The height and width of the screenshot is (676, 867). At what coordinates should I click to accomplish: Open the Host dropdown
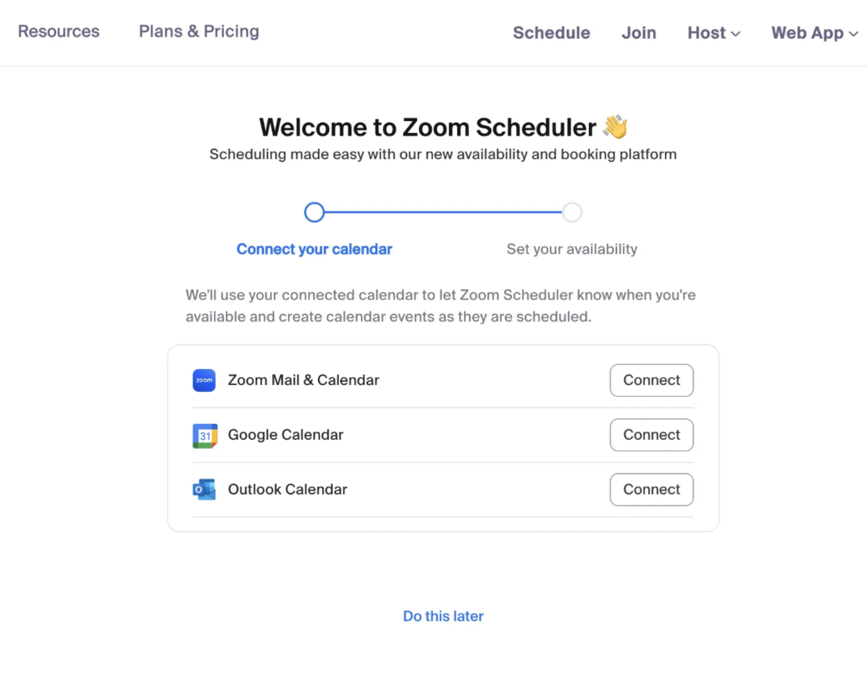[x=706, y=33]
